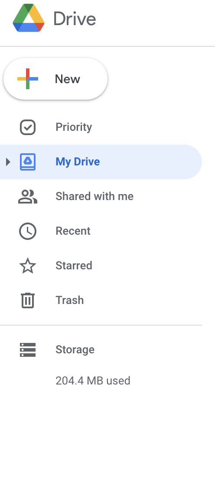Click the Google Drive triangle logo
This screenshot has width=215, height=504.
[x=28, y=18]
